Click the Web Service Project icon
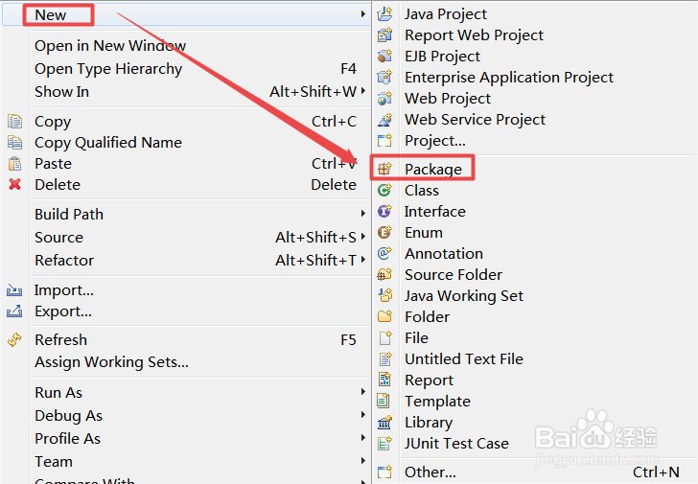The height and width of the screenshot is (484, 698). point(385,120)
